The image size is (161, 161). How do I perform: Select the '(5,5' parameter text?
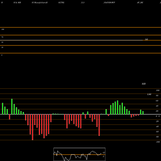click(83, 3)
